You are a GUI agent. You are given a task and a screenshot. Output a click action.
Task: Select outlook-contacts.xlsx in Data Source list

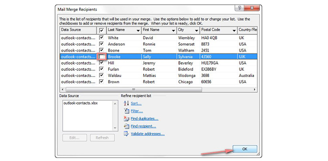(x=80, y=103)
